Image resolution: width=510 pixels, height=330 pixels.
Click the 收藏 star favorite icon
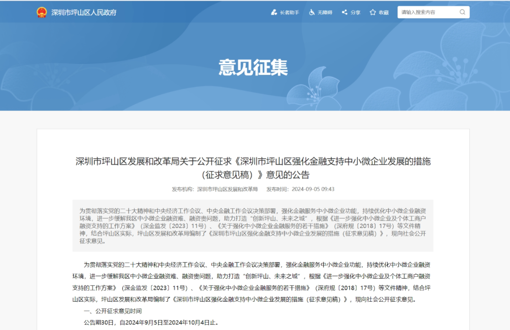pyautogui.click(x=373, y=12)
